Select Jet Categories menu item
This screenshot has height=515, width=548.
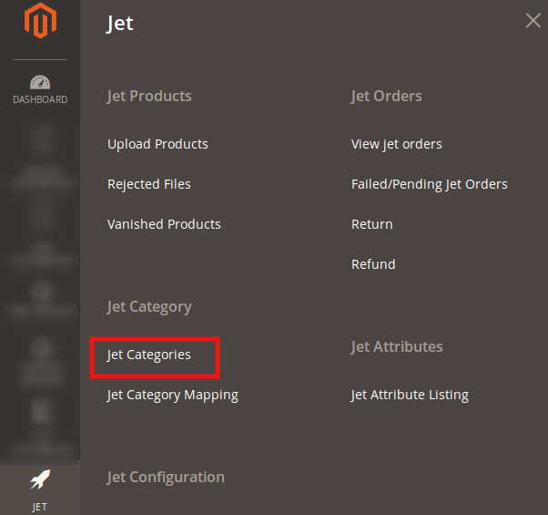coord(149,355)
